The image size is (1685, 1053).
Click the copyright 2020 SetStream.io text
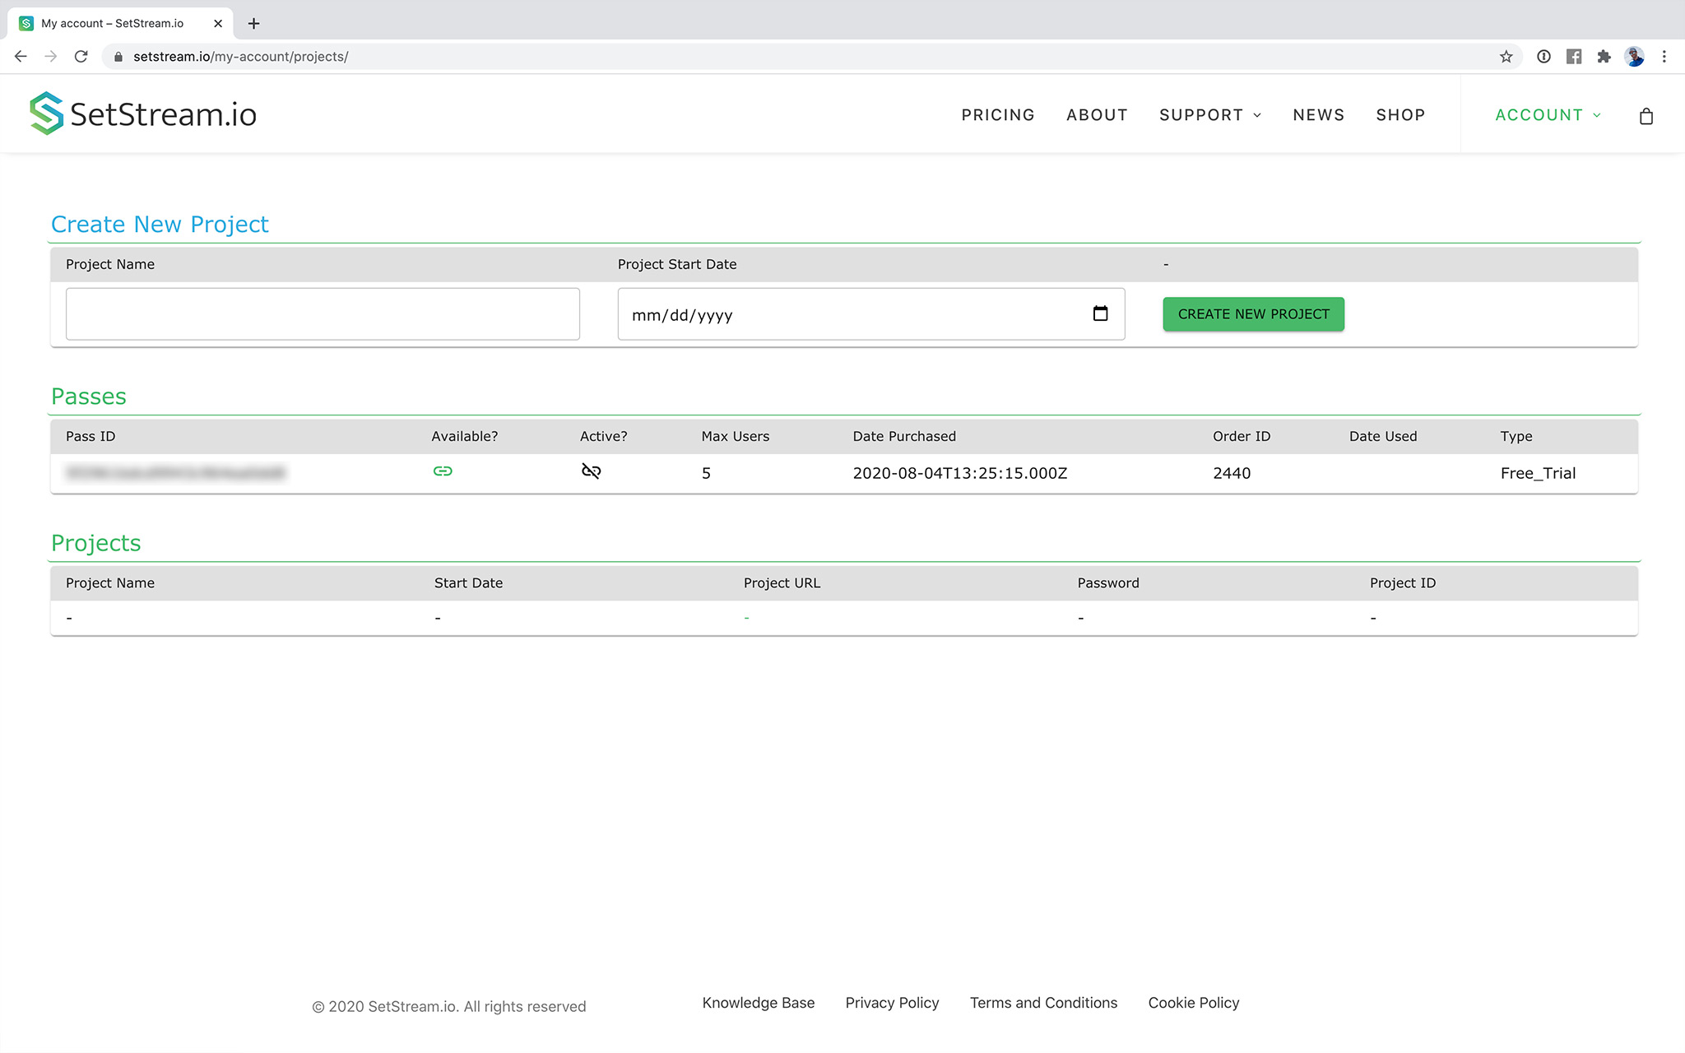click(449, 1006)
